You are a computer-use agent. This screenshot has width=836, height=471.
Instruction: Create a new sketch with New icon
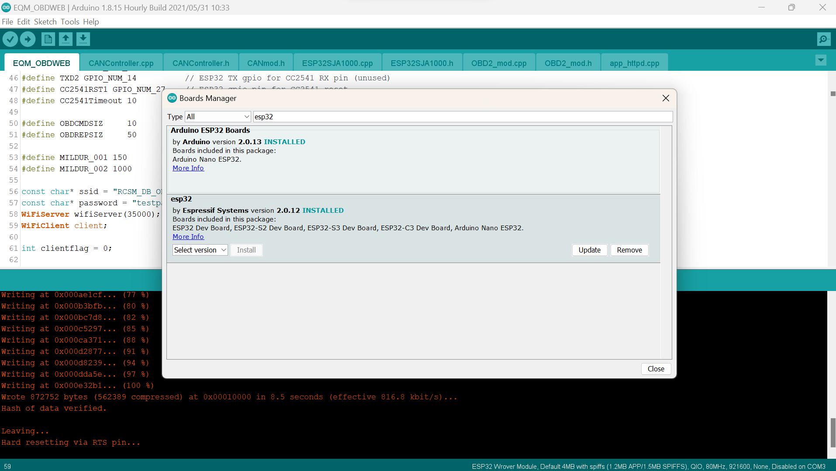[48, 39]
